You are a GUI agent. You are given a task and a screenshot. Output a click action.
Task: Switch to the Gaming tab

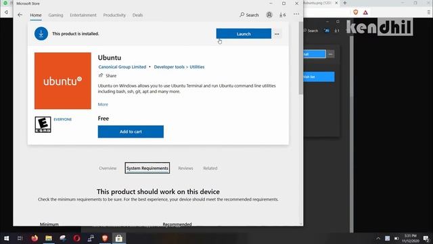click(55, 15)
